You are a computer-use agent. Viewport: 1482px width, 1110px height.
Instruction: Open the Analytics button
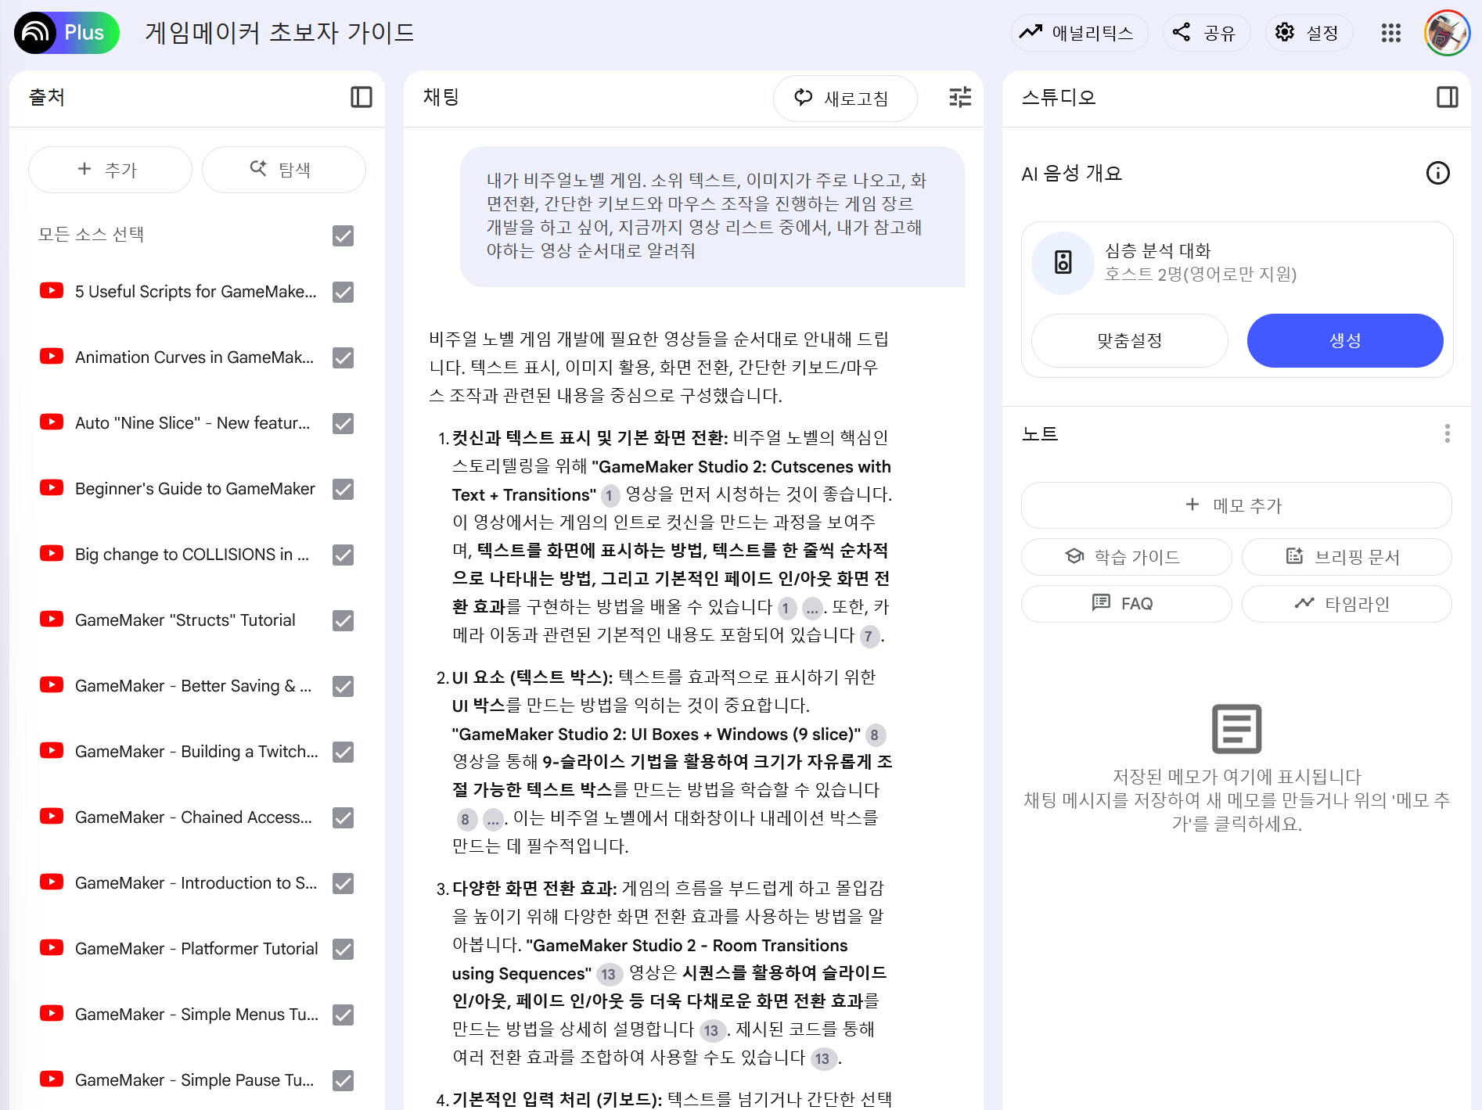pos(1079,33)
